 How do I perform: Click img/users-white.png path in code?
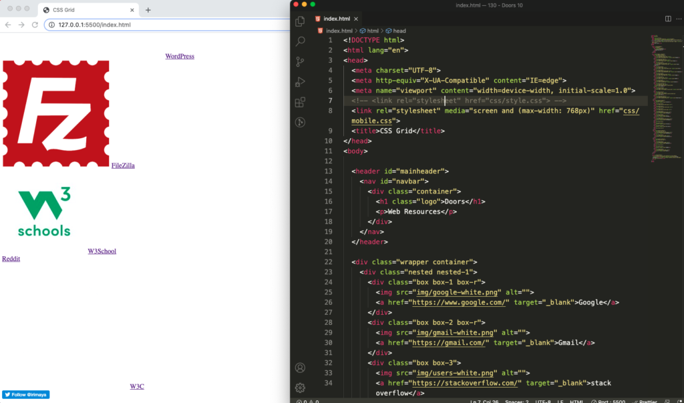coord(455,373)
